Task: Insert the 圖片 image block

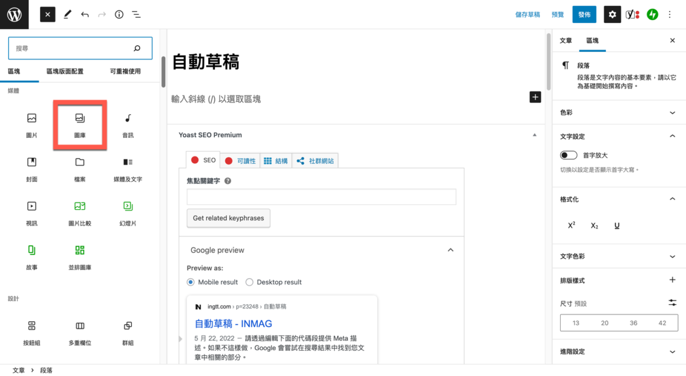Action: tap(32, 125)
